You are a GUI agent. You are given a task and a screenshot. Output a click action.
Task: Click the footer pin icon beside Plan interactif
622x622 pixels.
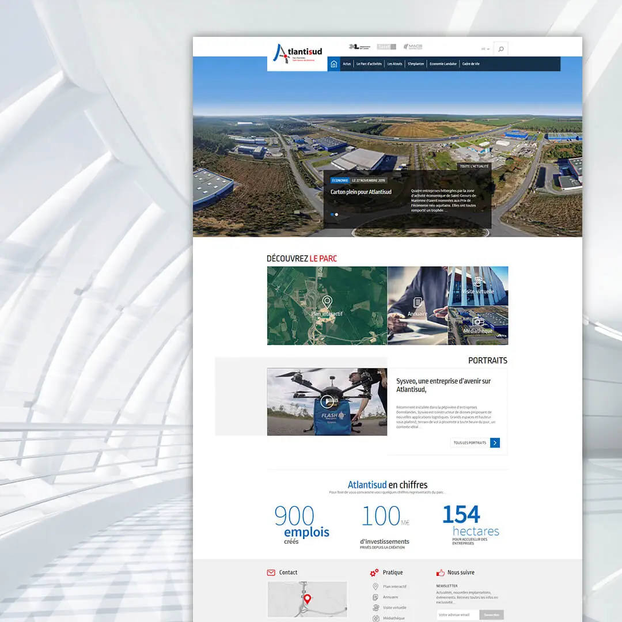point(376,586)
